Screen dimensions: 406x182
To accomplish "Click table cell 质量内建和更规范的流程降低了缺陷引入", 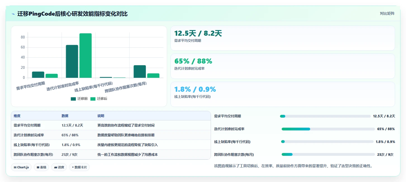I will [128, 145].
